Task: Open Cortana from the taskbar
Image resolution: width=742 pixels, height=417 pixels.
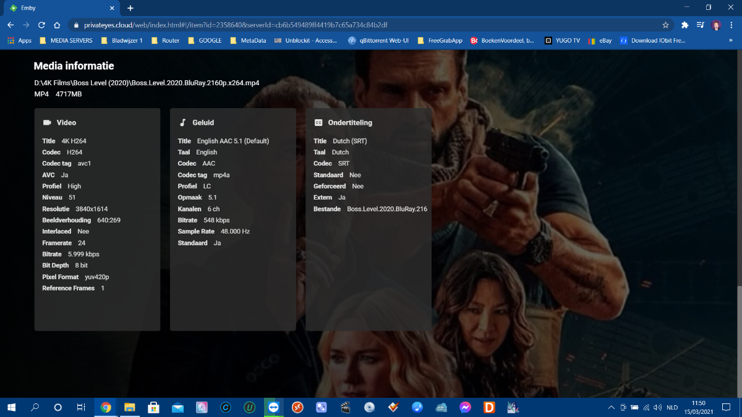Action: (58, 407)
